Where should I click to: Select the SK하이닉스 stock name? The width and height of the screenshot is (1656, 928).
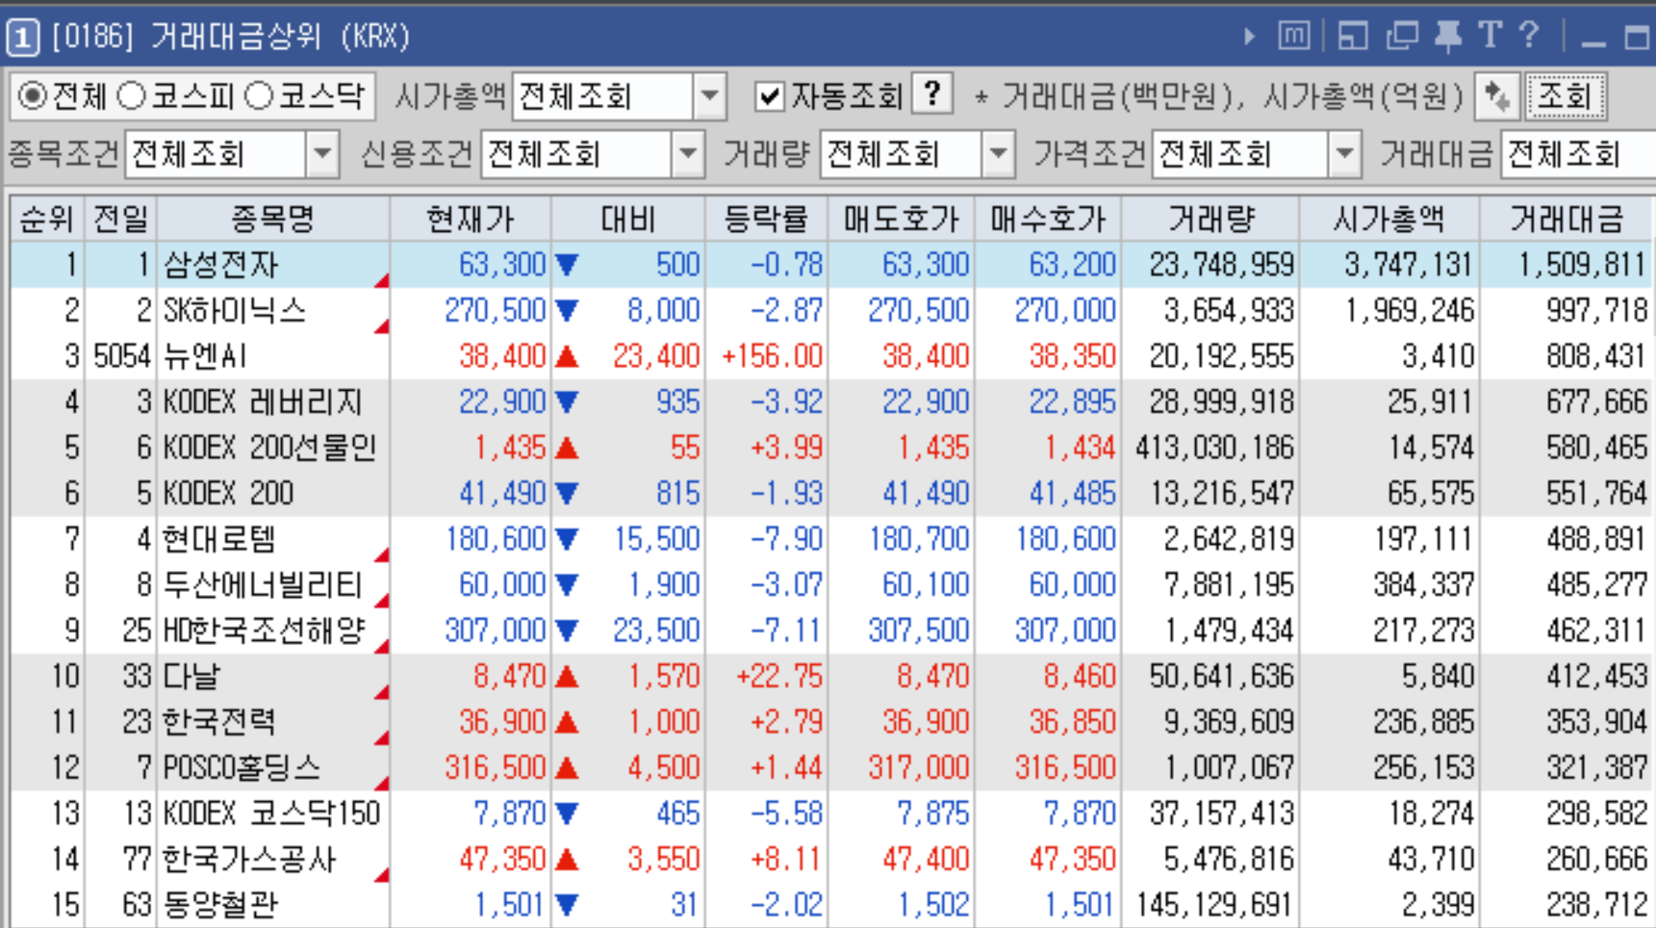pyautogui.click(x=234, y=310)
